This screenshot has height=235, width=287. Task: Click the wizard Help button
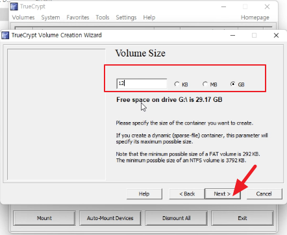pyautogui.click(x=144, y=193)
